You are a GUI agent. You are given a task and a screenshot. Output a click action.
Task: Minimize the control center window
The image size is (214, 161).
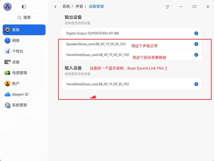[181, 7]
